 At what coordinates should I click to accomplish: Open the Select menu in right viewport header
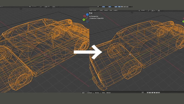tap(106, 10)
